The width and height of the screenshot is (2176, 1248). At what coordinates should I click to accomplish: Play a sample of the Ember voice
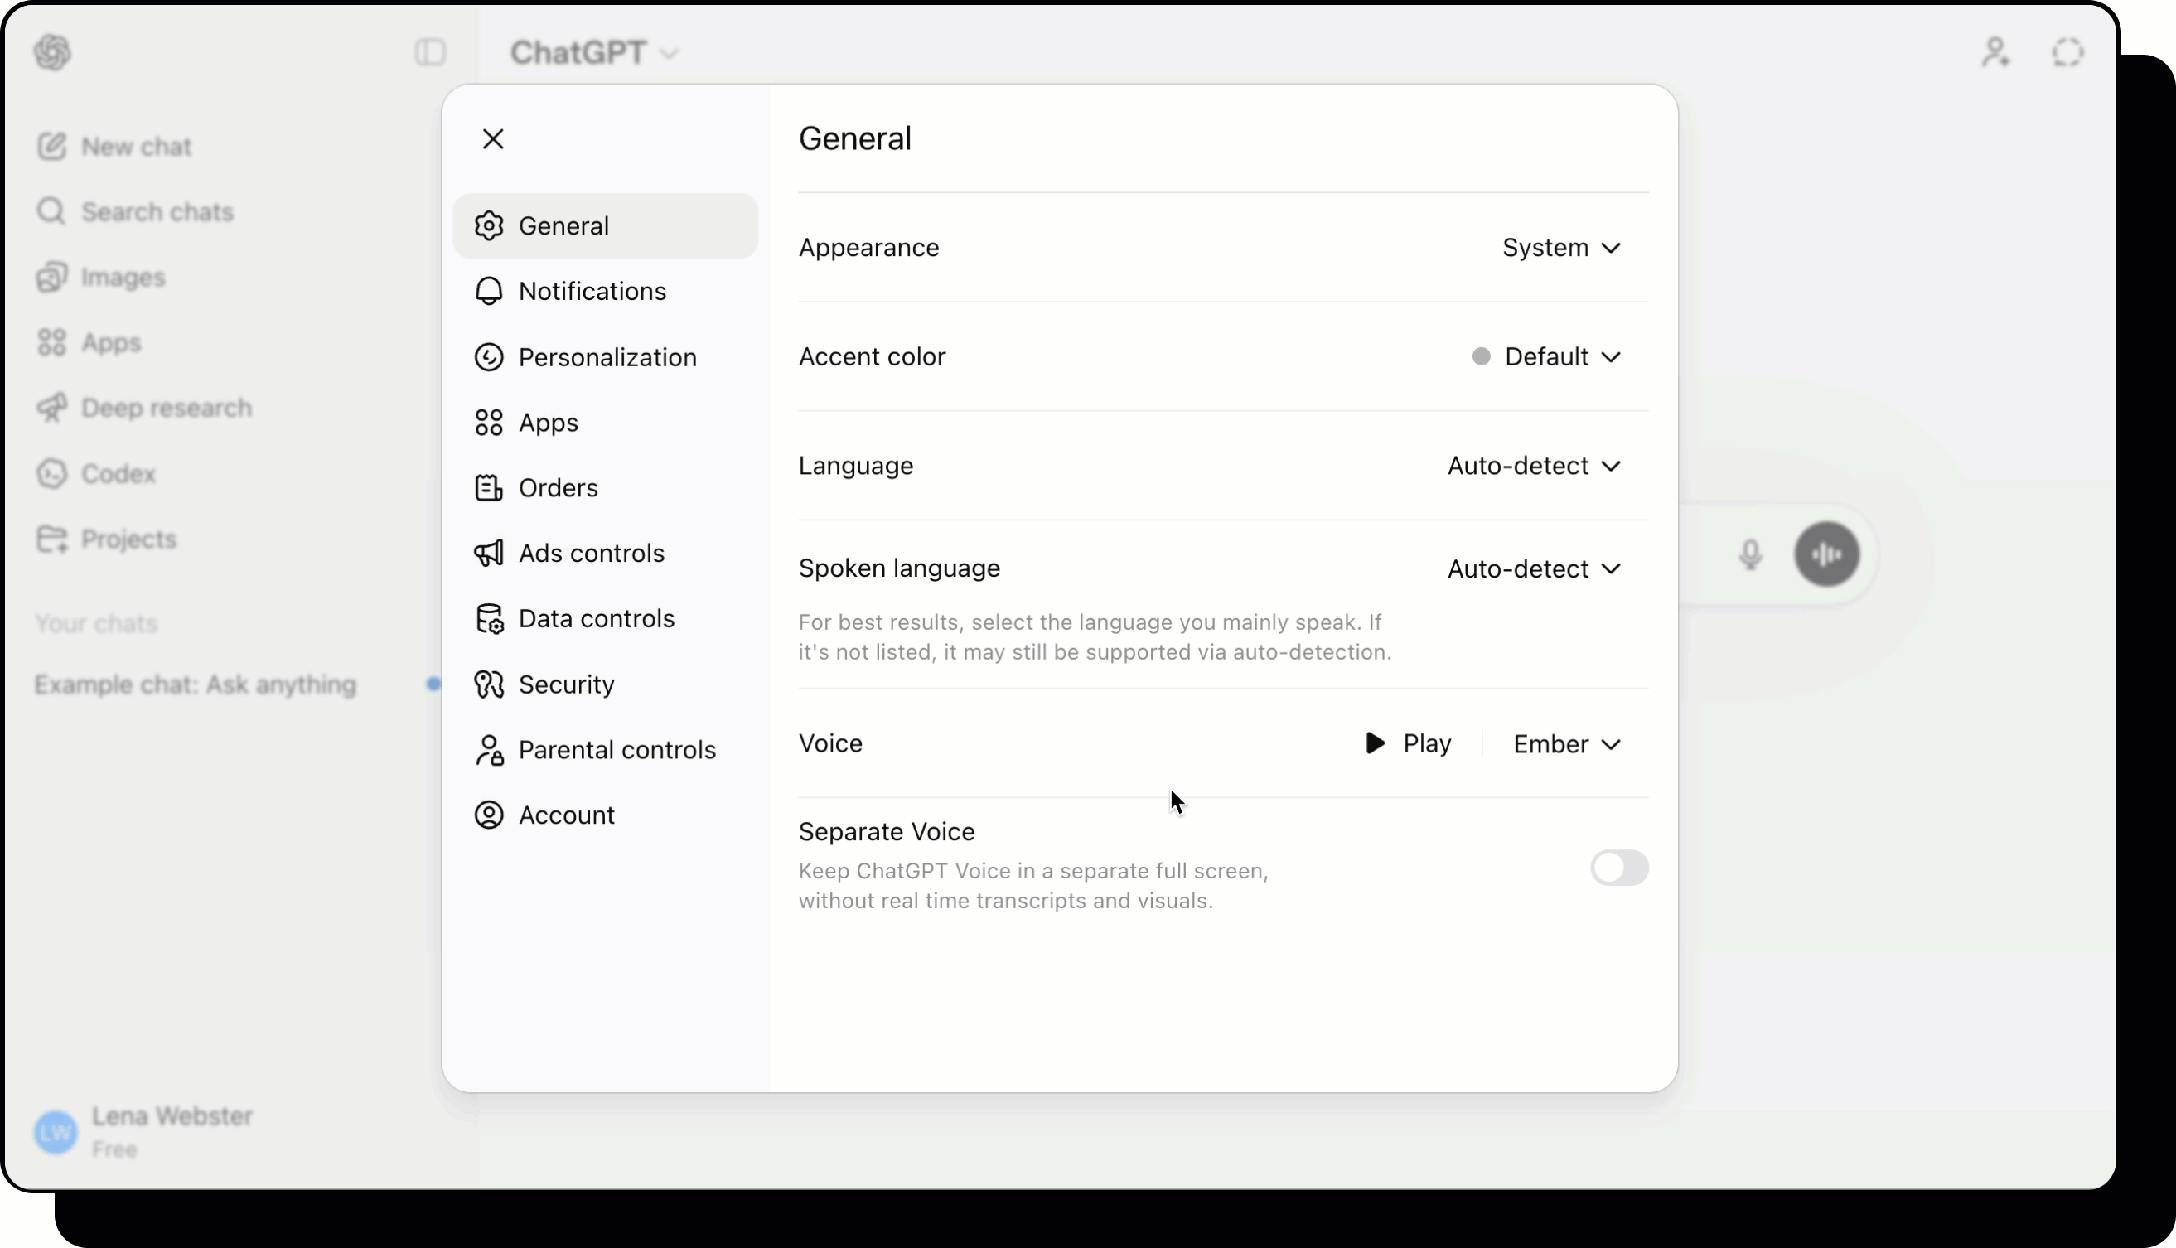[1407, 743]
